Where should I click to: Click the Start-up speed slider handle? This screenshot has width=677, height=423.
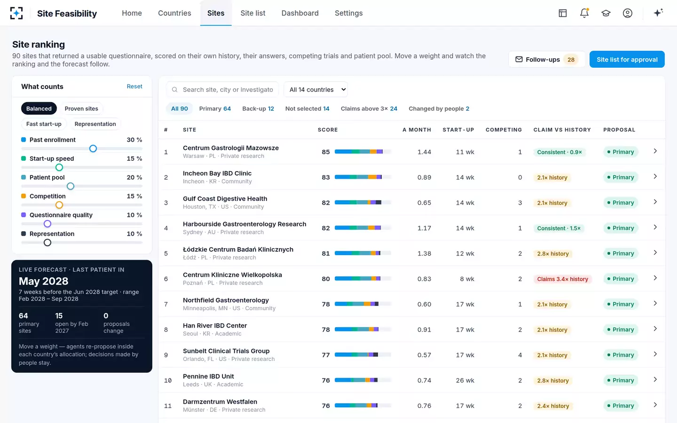click(x=59, y=167)
